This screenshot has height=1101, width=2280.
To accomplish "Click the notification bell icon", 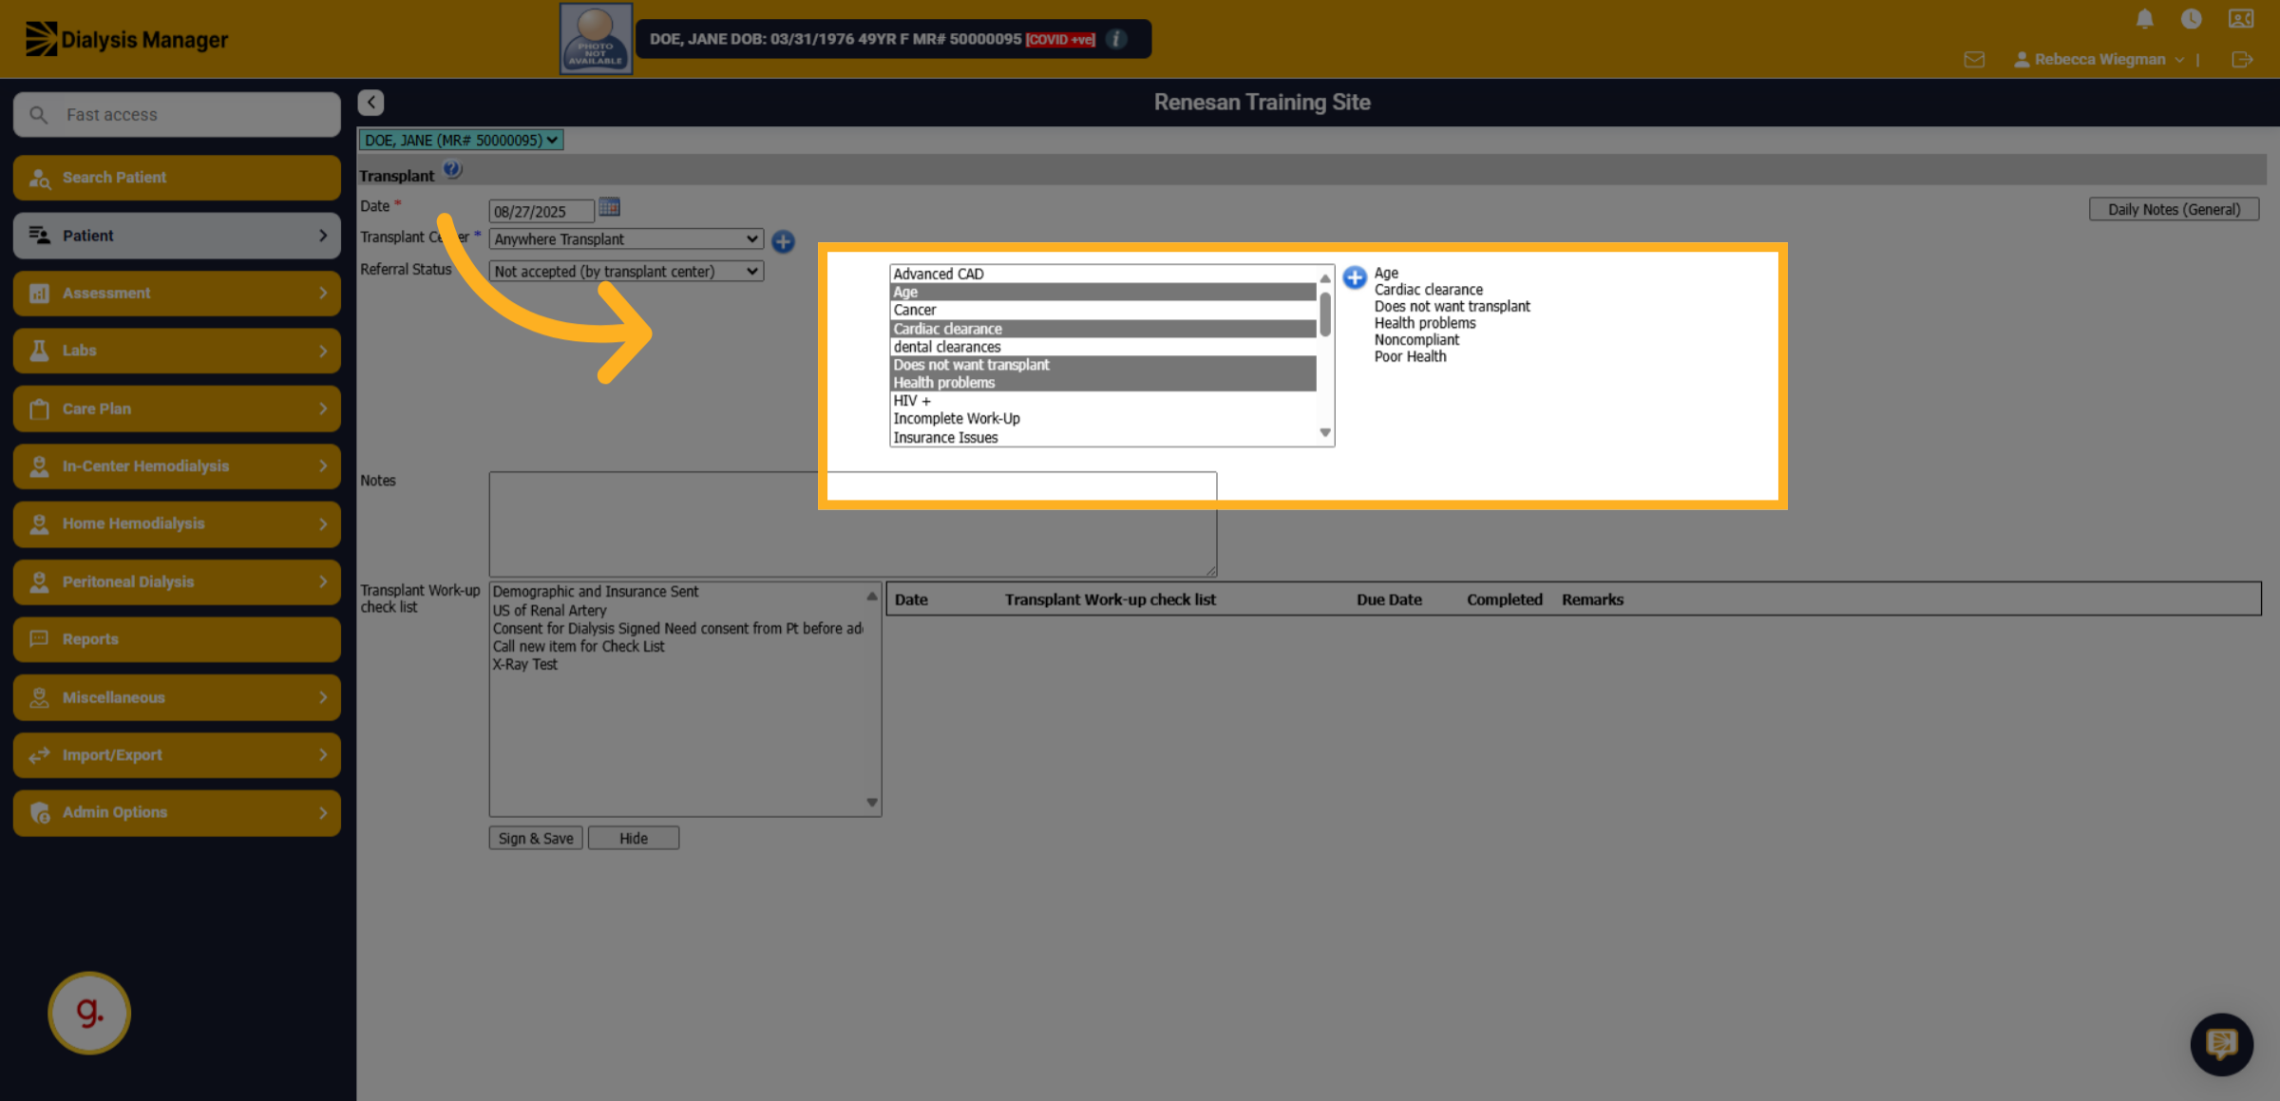I will (x=2144, y=19).
